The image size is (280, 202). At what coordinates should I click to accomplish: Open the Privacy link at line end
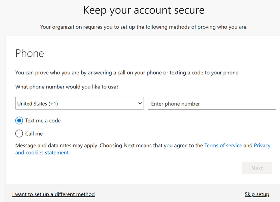coord(262,146)
